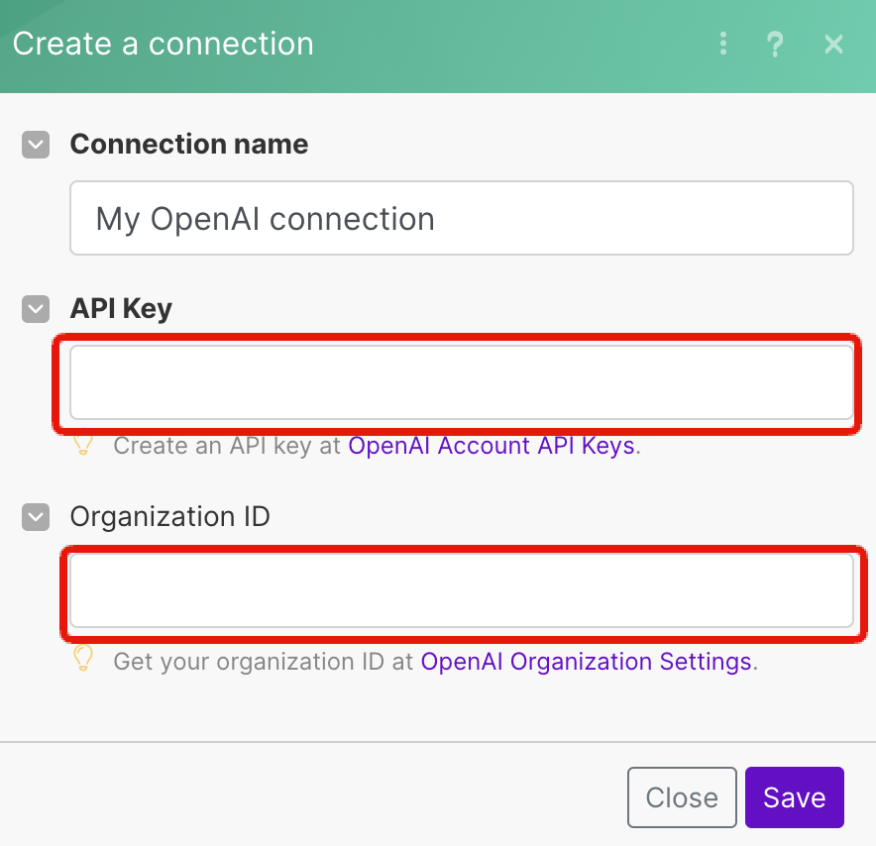Close the Create a connection dialog
876x846 pixels.
click(833, 45)
